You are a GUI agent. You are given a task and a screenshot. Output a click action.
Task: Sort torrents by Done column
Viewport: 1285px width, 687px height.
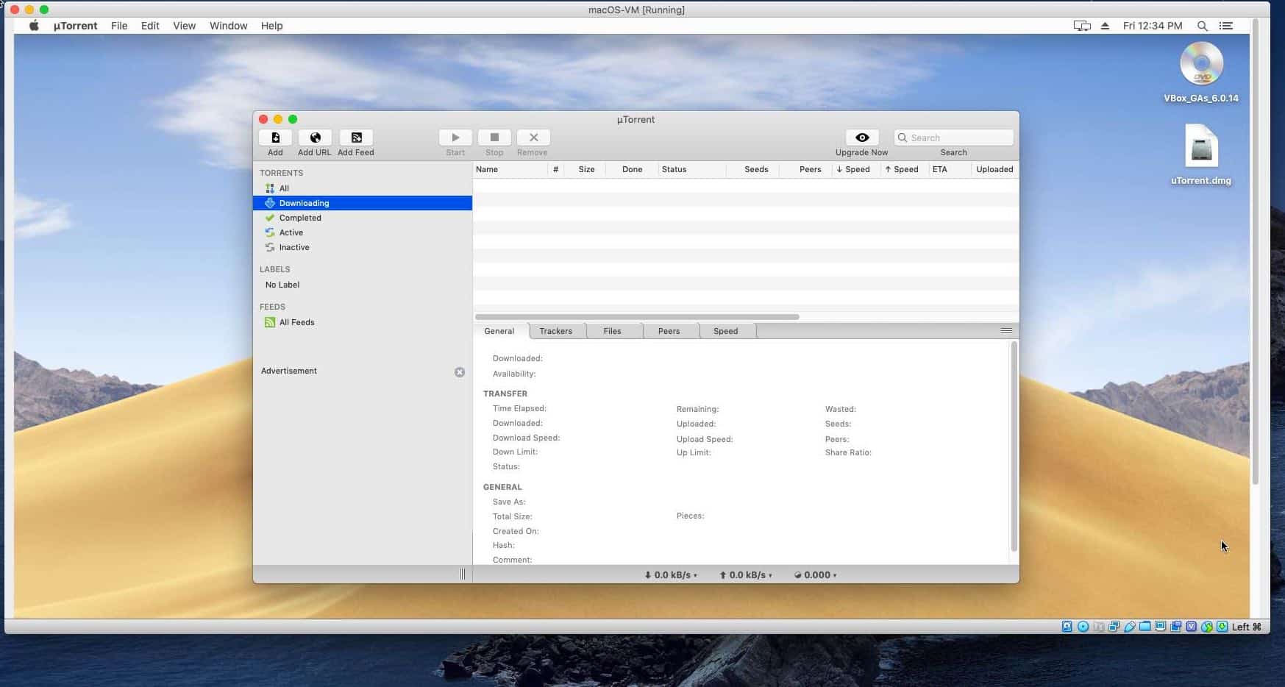(632, 169)
